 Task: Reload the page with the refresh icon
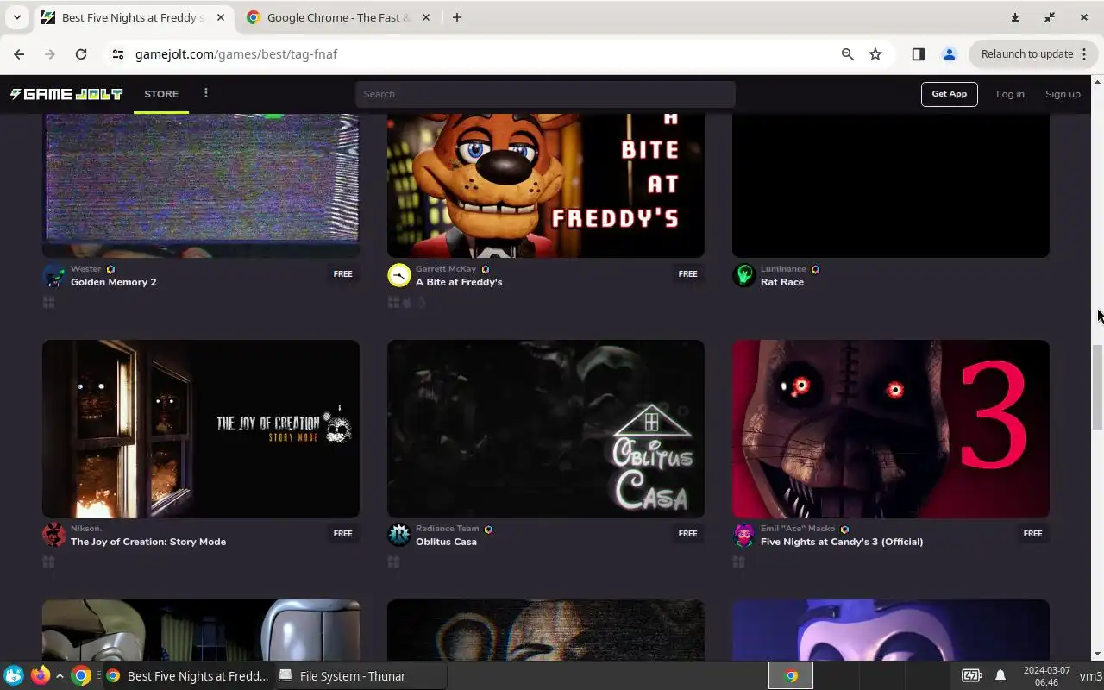tap(81, 54)
